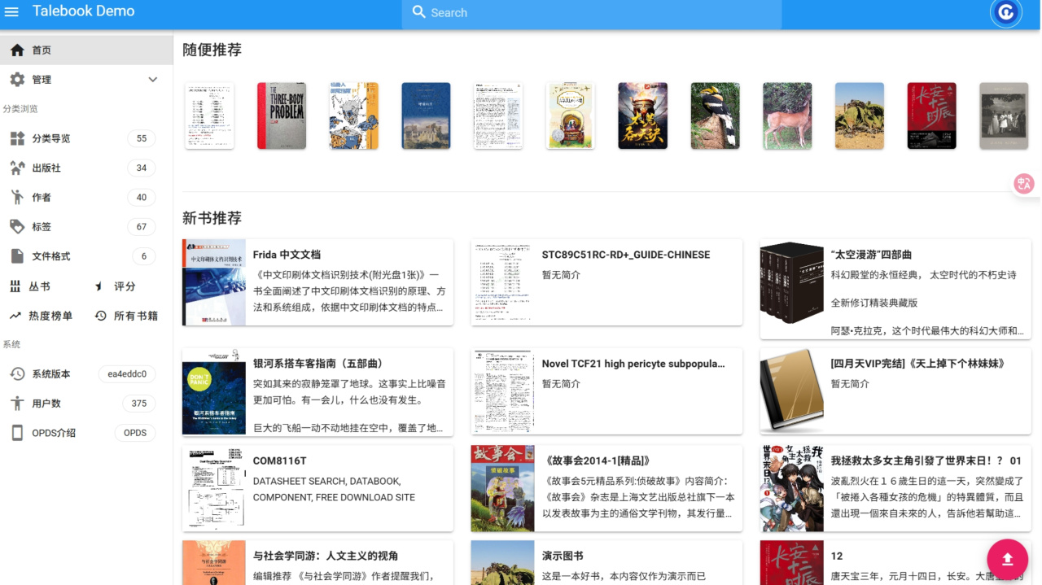Image resolution: width=1042 pixels, height=585 pixels.
Task: Click the 评分 rating star icon
Action: pos(100,286)
